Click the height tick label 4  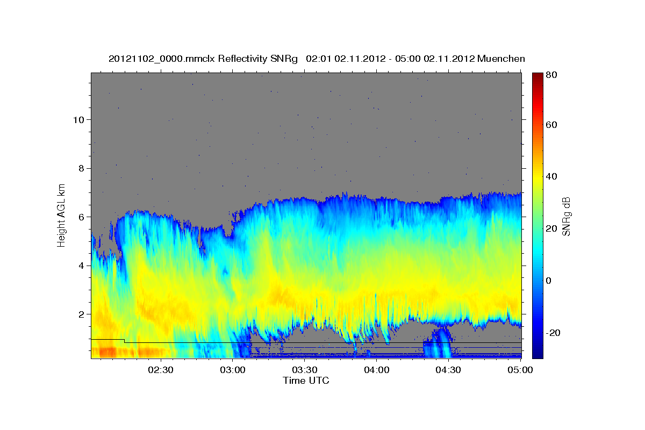click(x=81, y=266)
